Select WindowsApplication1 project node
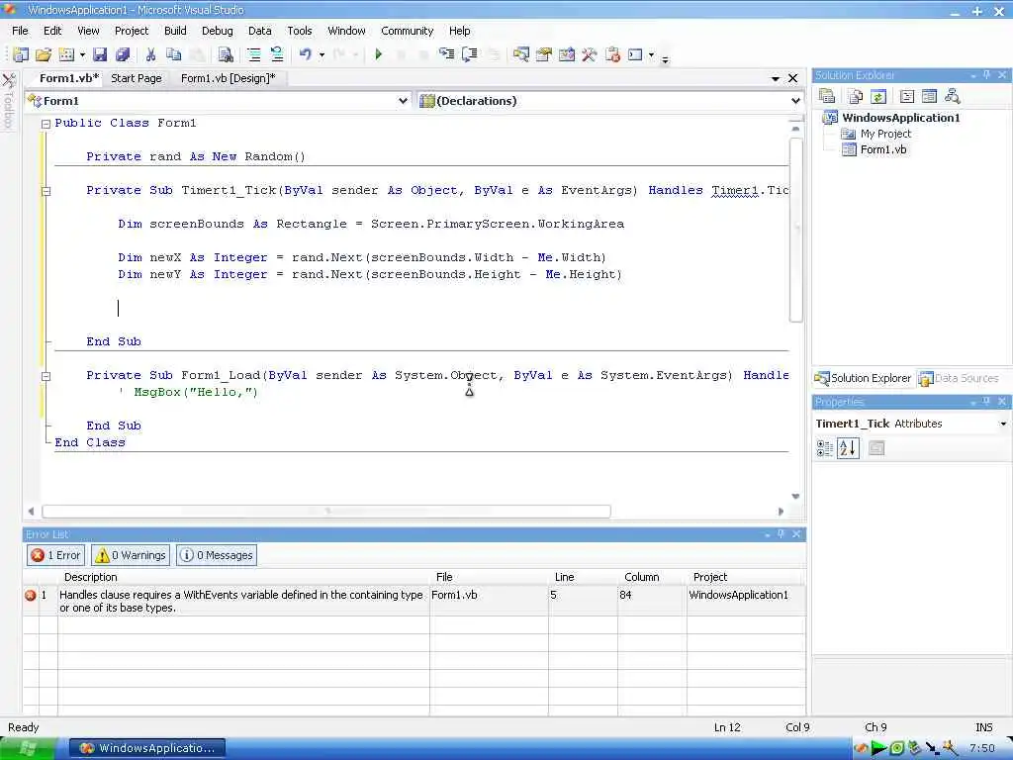Screen dimensions: 1013x760 click(900, 118)
